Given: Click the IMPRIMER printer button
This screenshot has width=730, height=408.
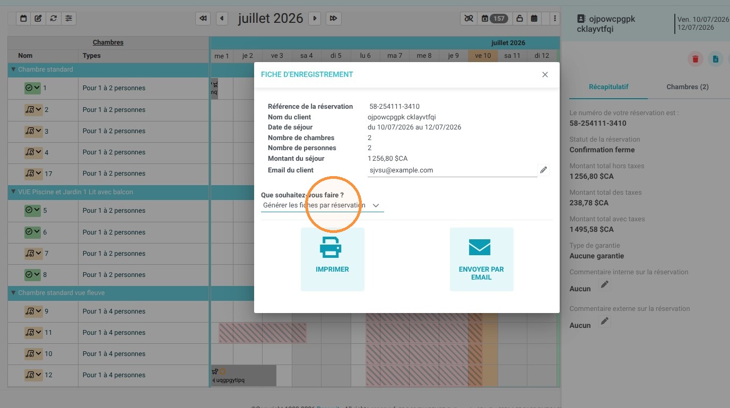Looking at the screenshot, I should click(332, 259).
